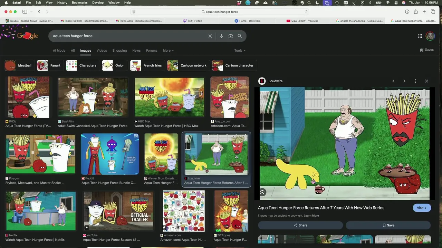
Task: Open the All results tab
Action: click(x=73, y=51)
